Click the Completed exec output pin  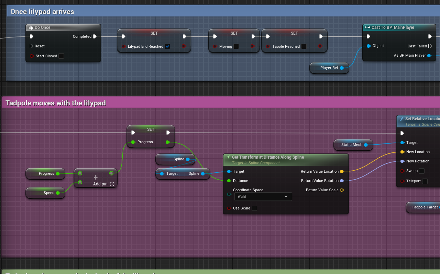tap(95, 36)
